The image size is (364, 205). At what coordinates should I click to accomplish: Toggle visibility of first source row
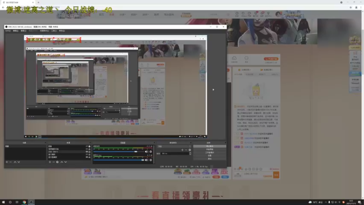(87, 146)
